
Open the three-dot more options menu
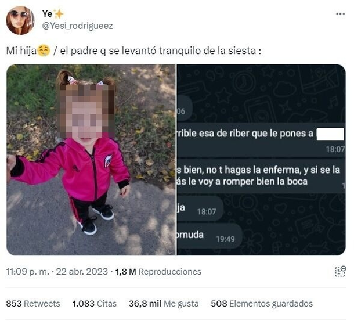click(340, 14)
